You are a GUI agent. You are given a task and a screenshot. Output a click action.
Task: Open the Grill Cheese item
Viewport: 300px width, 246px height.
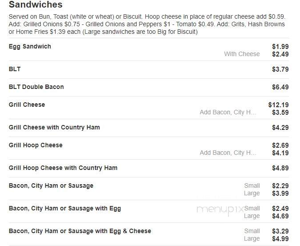click(x=27, y=105)
